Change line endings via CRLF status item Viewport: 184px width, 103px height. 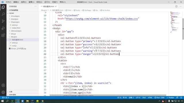point(144,98)
